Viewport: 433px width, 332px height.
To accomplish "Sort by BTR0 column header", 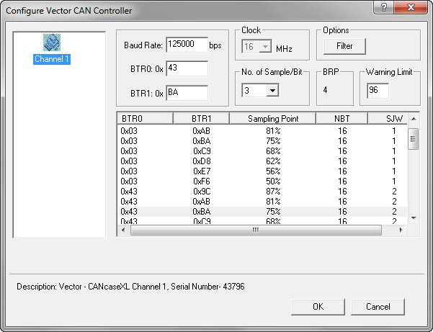I will (146, 119).
